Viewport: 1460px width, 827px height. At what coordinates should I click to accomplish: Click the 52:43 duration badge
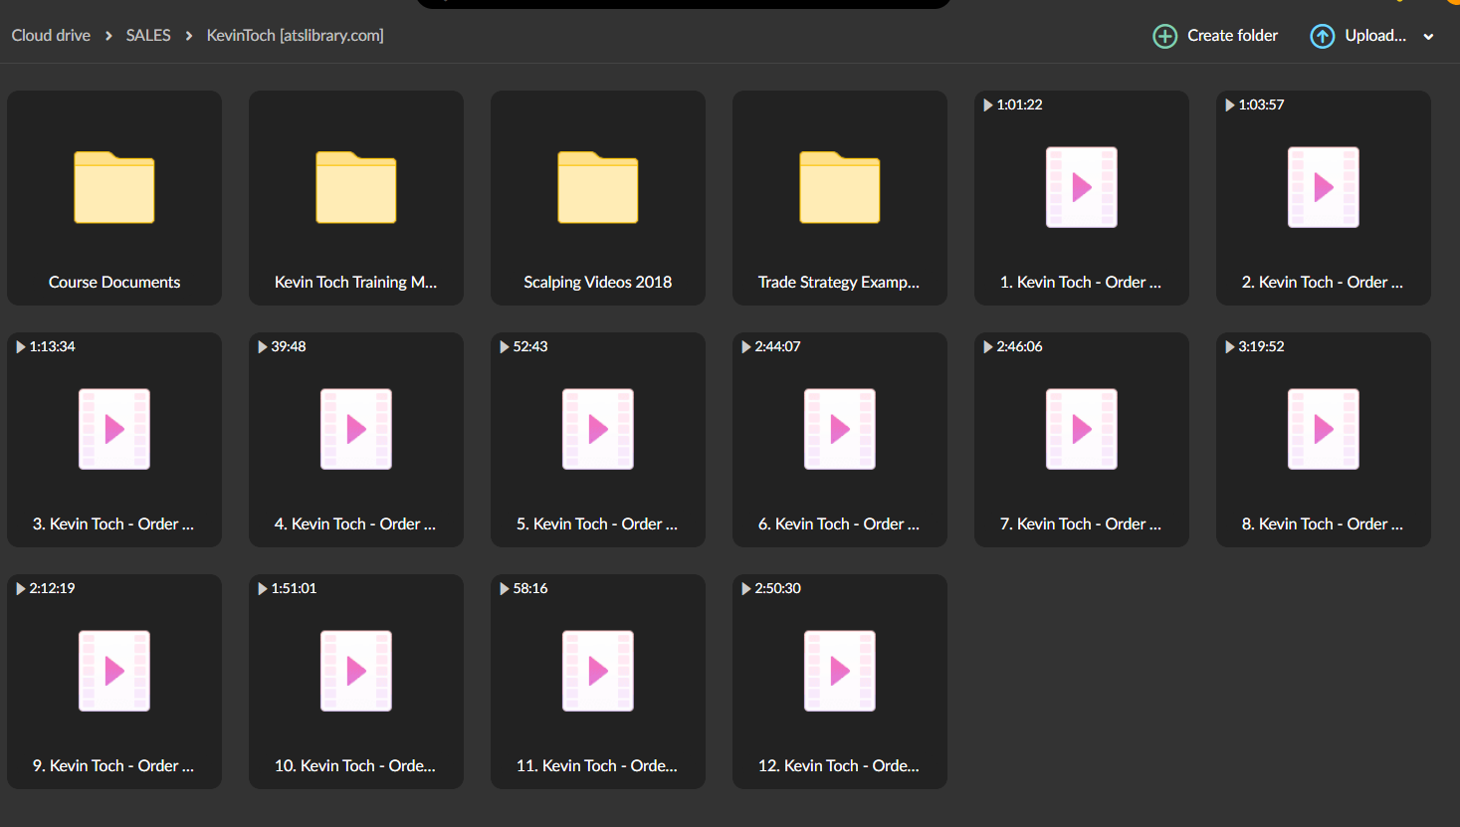tap(523, 346)
